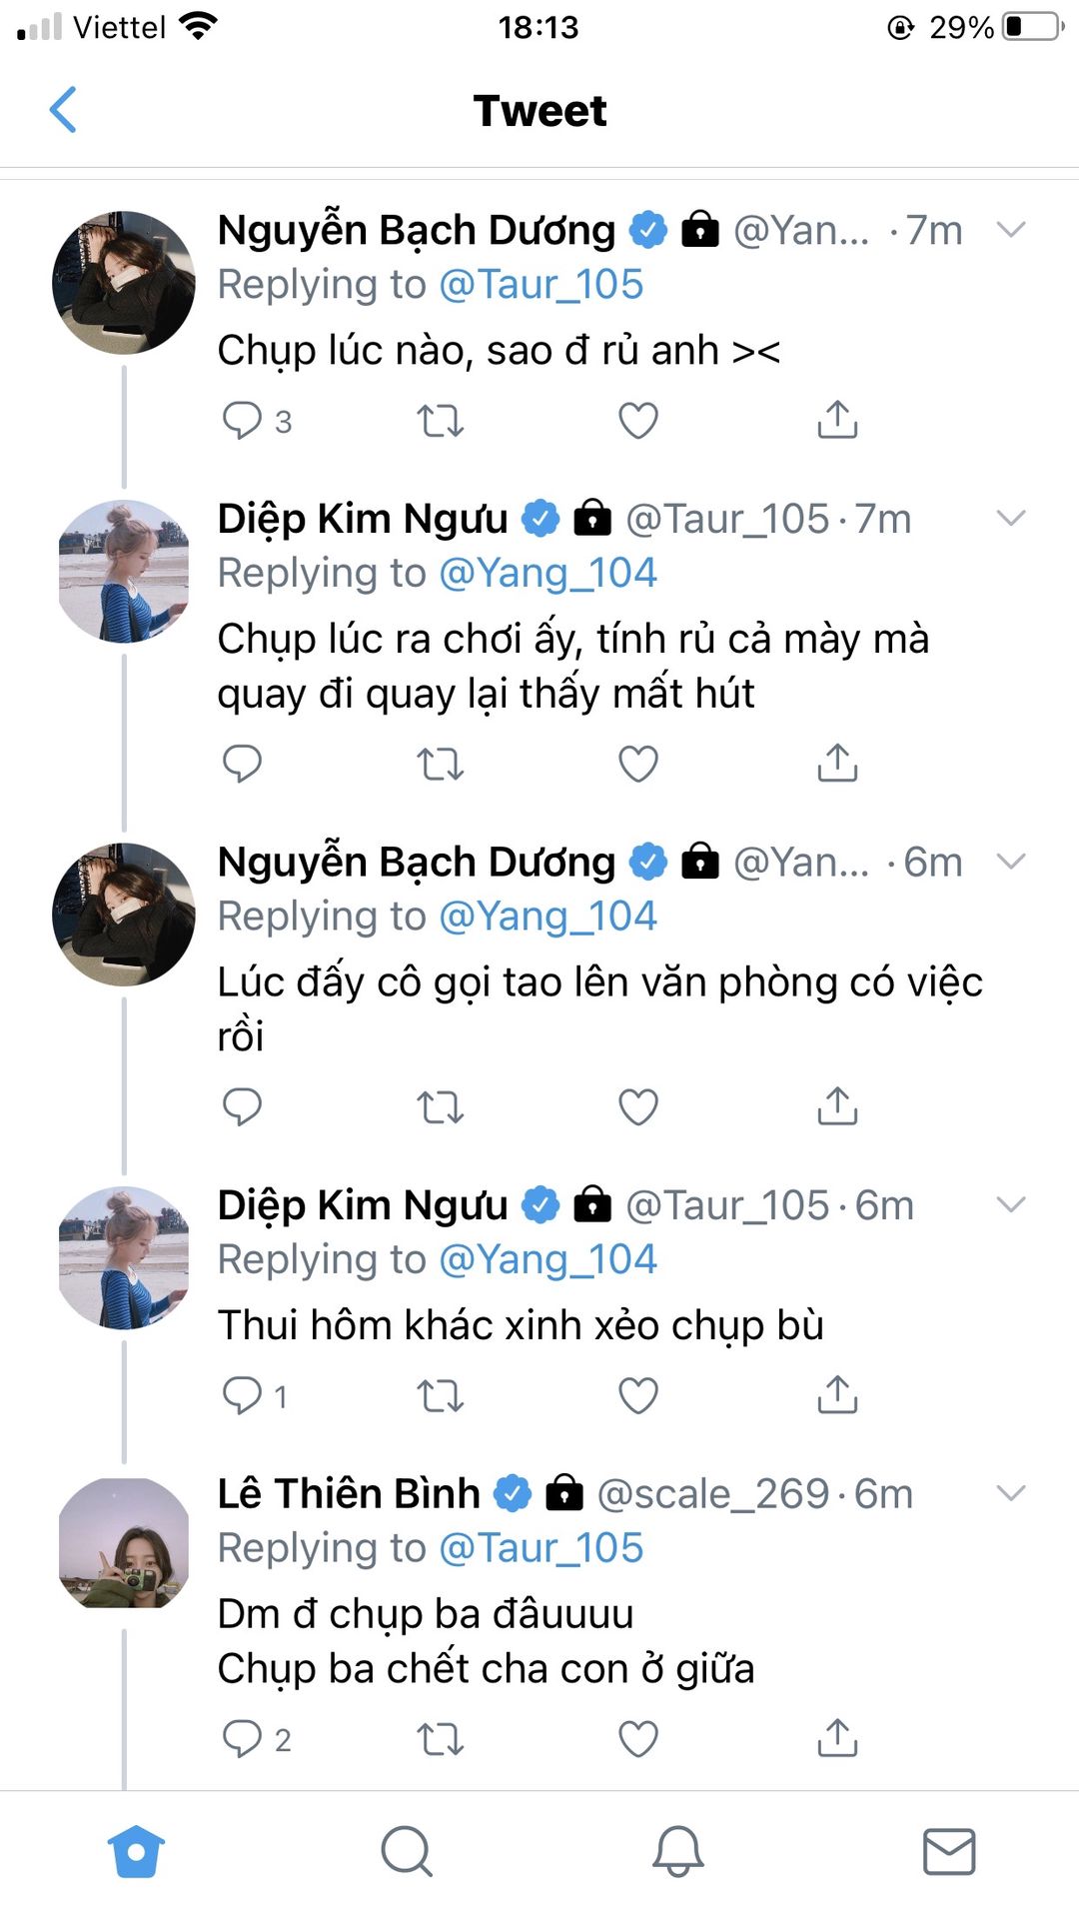Like the "Dm đ chụp ba đâuuuu" tweet
This screenshot has height=1919, width=1079.
coord(638,1739)
